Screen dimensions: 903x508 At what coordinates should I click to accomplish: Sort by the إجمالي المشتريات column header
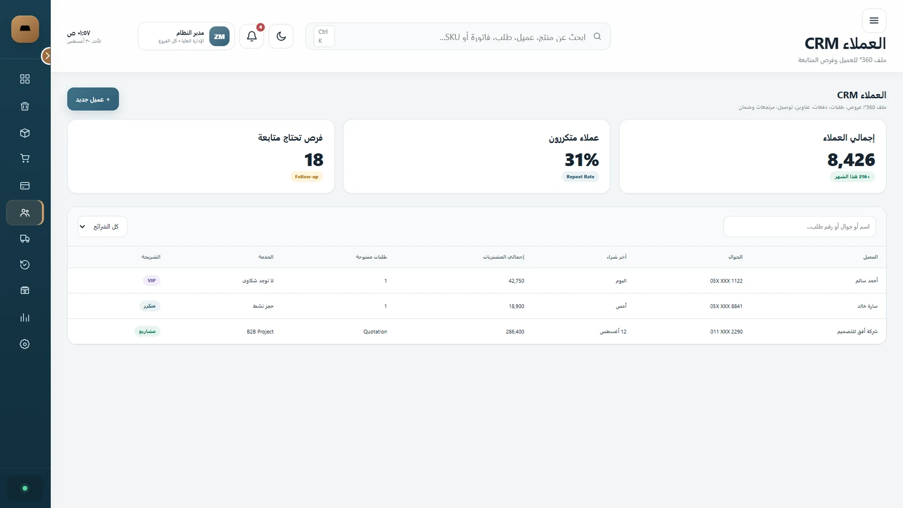503,257
